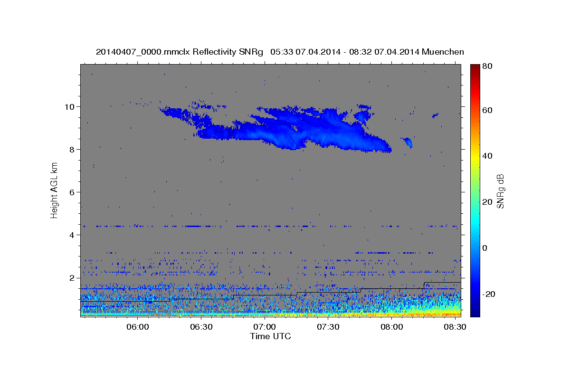Click the 08:30 time tick label
The width and height of the screenshot is (570, 380).
click(455, 327)
